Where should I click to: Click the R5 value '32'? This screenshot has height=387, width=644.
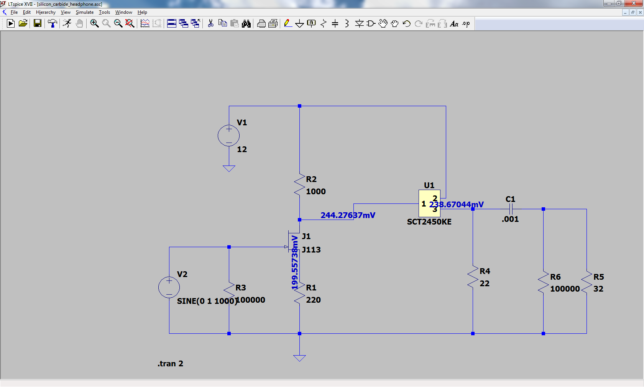pyautogui.click(x=598, y=289)
